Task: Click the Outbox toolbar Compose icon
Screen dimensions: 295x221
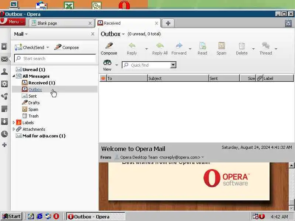Action: (109, 49)
